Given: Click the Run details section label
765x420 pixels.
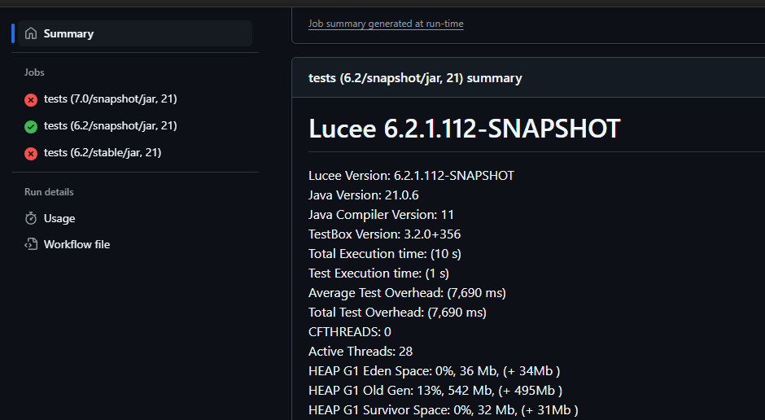Looking at the screenshot, I should [49, 192].
